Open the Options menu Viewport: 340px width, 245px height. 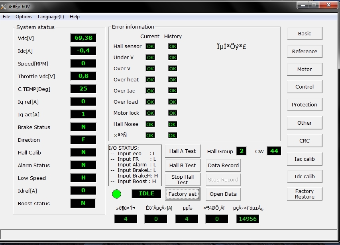(24, 17)
